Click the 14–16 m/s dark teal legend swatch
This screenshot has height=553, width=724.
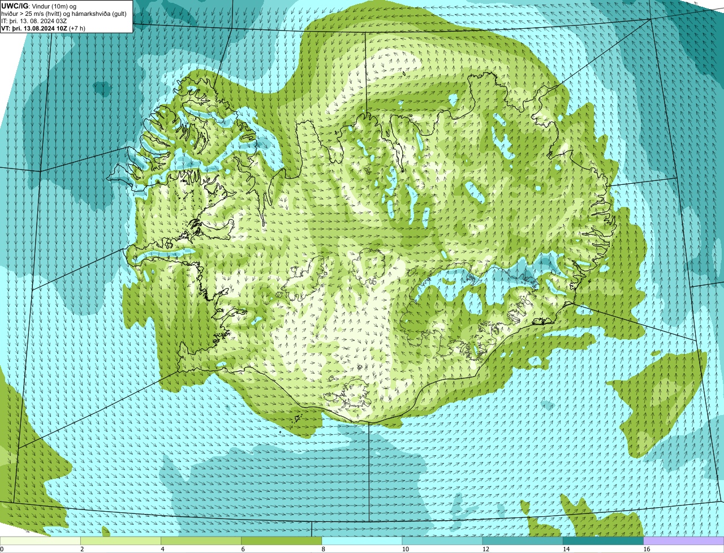pos(603,541)
